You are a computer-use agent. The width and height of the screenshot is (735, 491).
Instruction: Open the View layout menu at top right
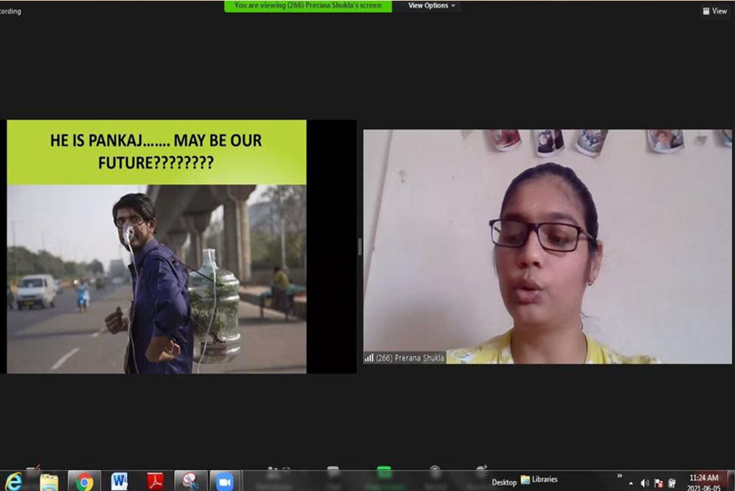point(715,11)
